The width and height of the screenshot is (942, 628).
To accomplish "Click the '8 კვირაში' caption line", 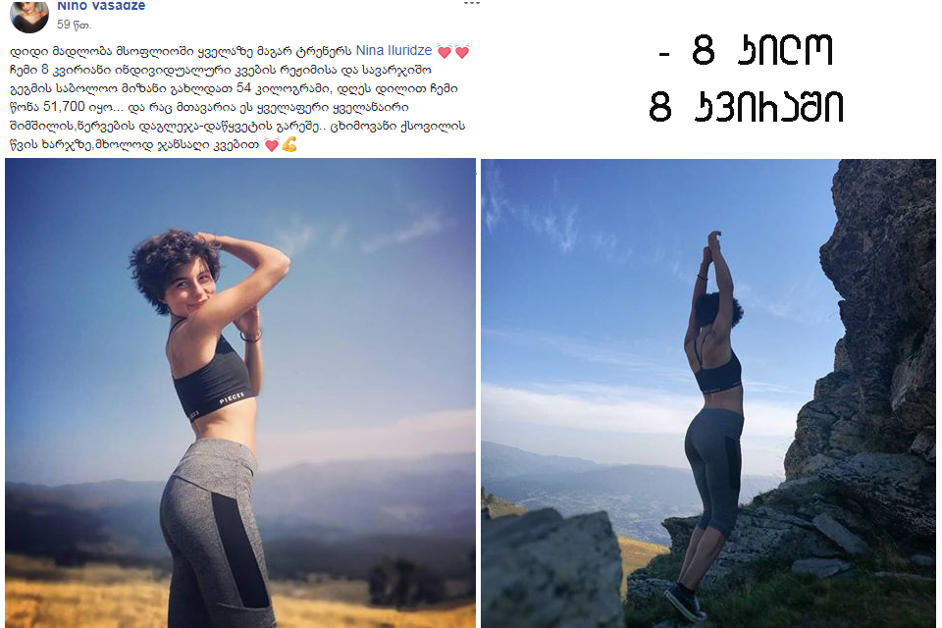I will coord(746,107).
